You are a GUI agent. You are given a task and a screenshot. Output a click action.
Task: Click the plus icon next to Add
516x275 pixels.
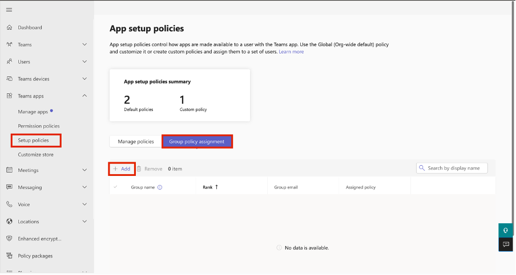point(115,169)
